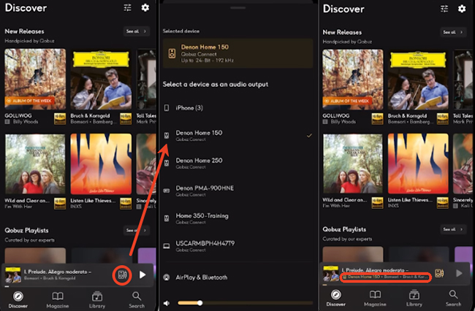Select Denon Home 250 as audio output
This screenshot has height=311, width=475.
point(237,163)
